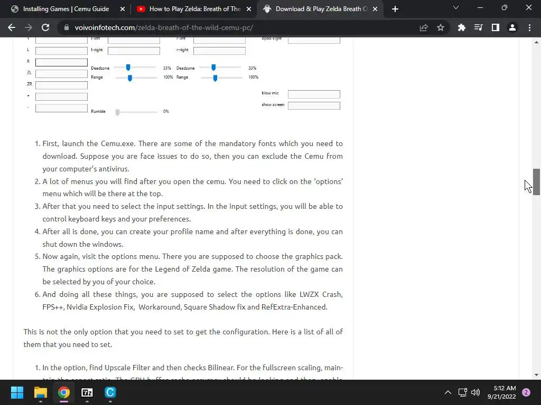This screenshot has width=541, height=405.
Task: Click the 'show screen' field in image
Action: tap(314, 105)
